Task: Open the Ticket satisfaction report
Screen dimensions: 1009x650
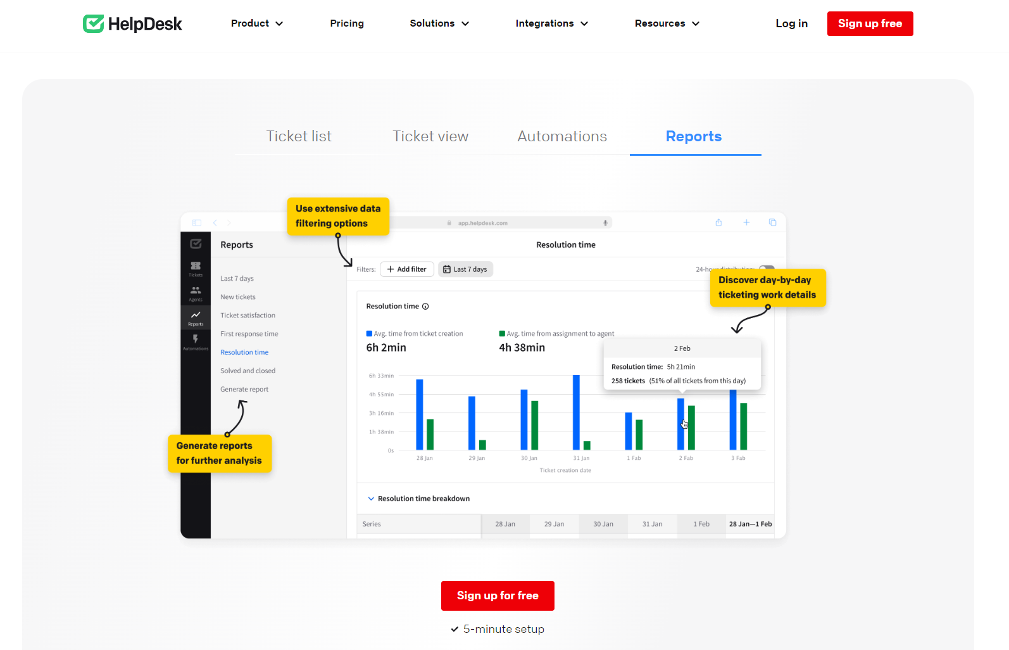Action: pos(248,315)
